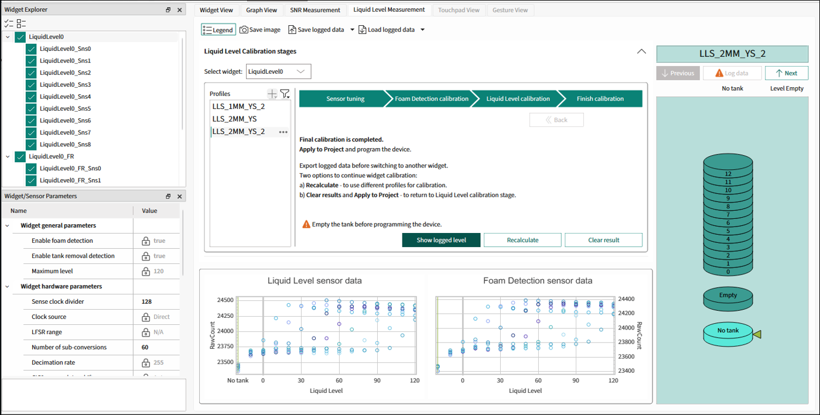Open the Gesture View tab
This screenshot has width=820, height=415.
510,10
